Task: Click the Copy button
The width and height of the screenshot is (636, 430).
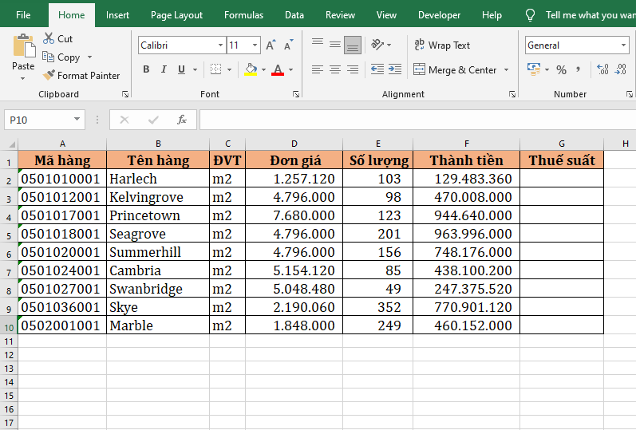Action: [62, 57]
